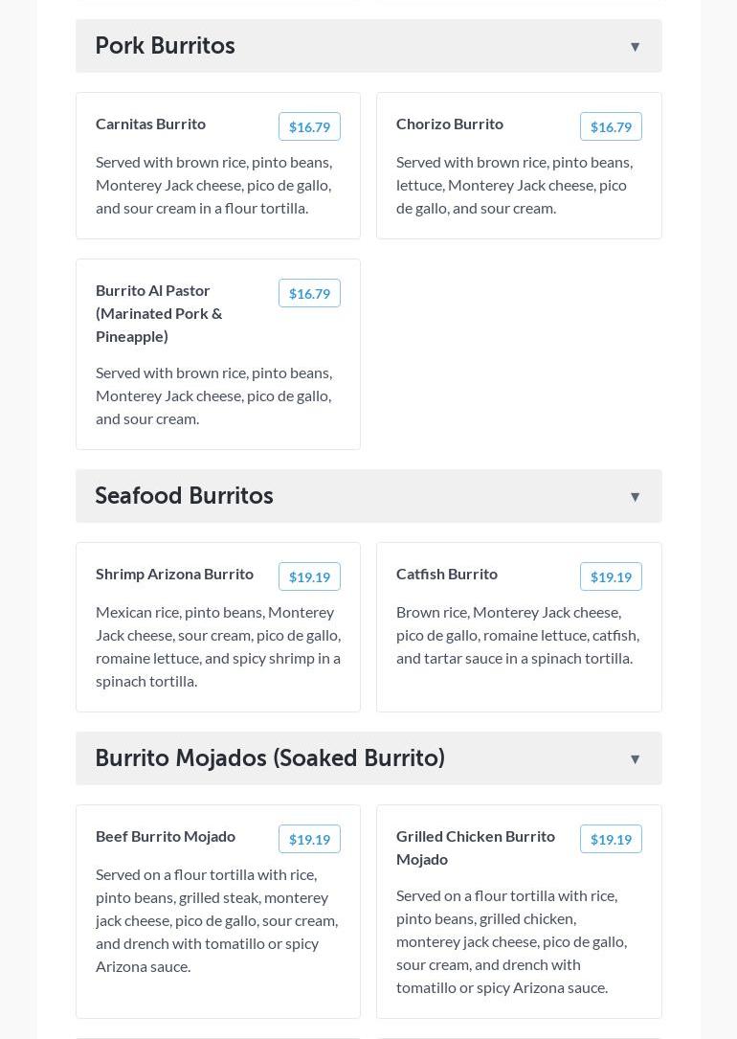
Task: Click the Burrito Al Pastor price button
Action: tap(309, 294)
